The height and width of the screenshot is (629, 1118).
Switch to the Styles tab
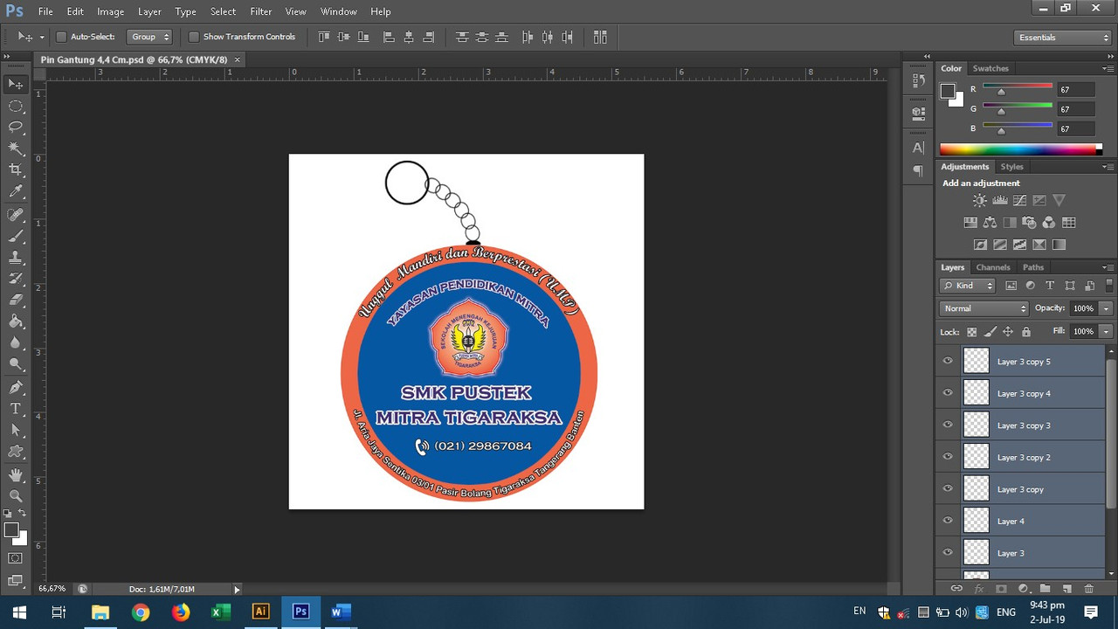coord(1011,167)
